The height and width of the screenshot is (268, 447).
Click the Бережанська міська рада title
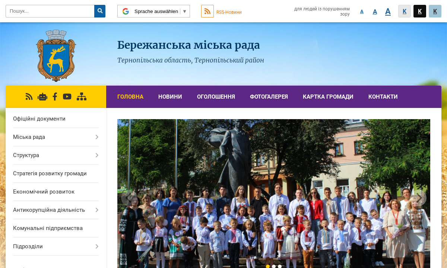[188, 45]
